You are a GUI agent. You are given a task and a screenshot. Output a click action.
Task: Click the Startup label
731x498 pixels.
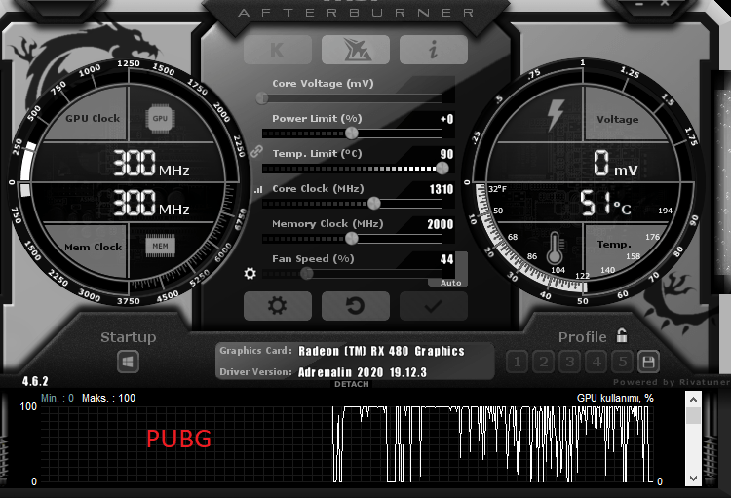point(129,336)
